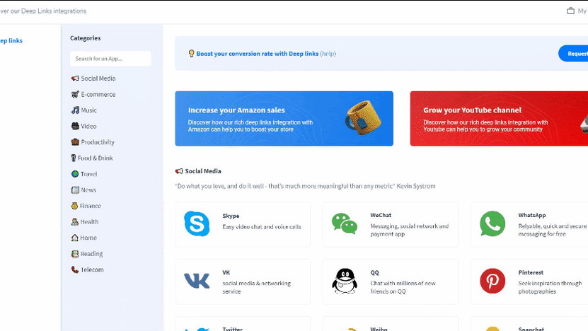Screen dimensions: 588x331
Task: Click the QQ penguin icon
Action: (345, 281)
